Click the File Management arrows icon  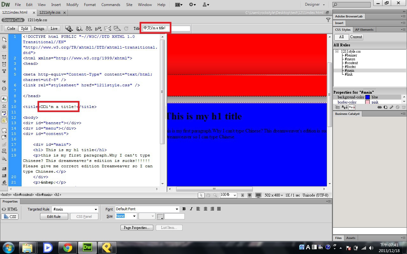89,29
